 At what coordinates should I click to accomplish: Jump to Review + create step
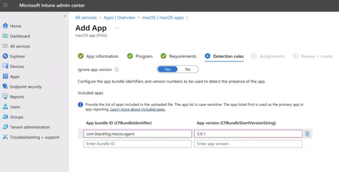point(317,56)
